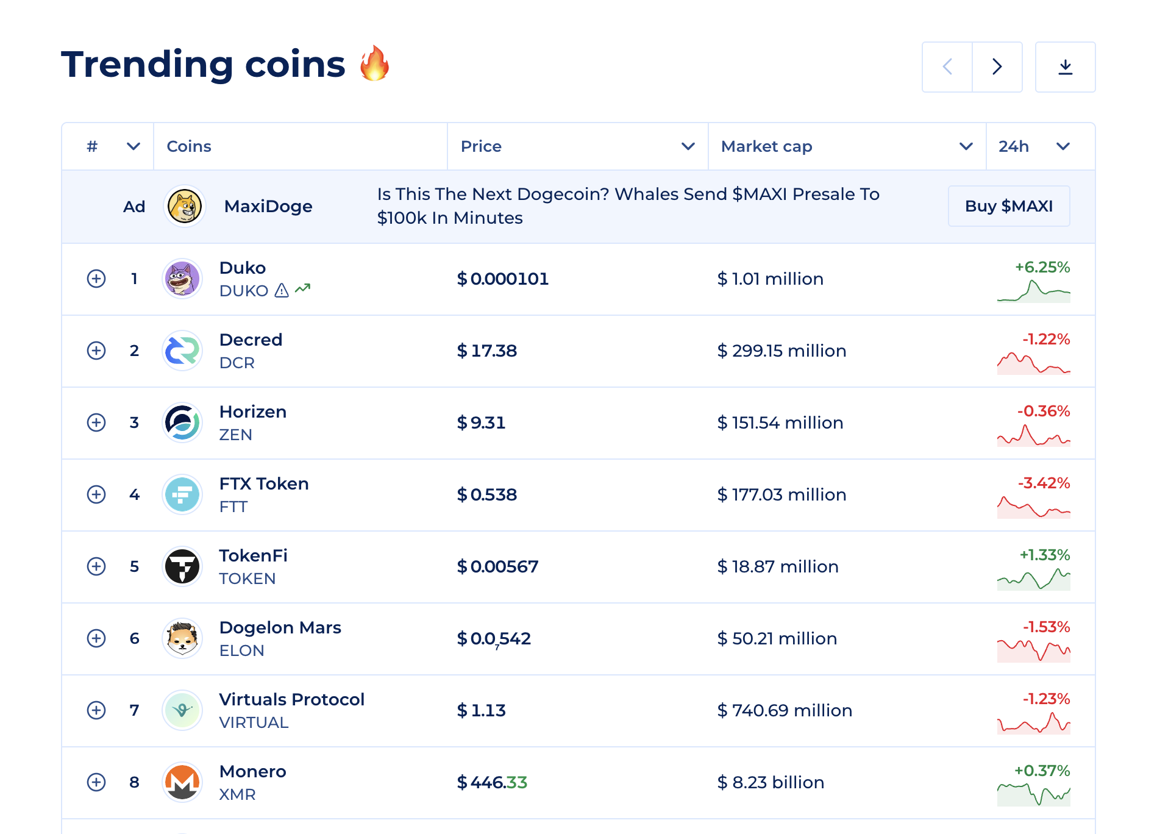This screenshot has width=1157, height=834.
Task: Click the Coins column header
Action: coord(189,146)
